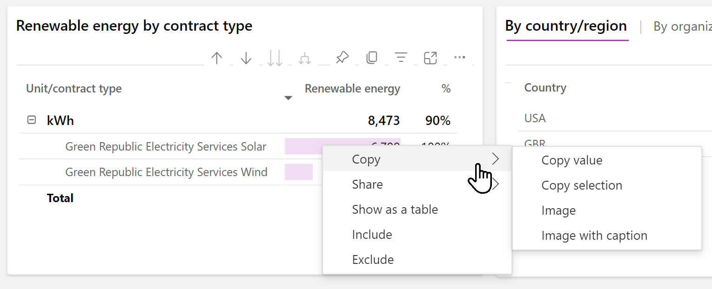The height and width of the screenshot is (289, 712).
Task: Collapse the kWh group row
Action: 31,119
